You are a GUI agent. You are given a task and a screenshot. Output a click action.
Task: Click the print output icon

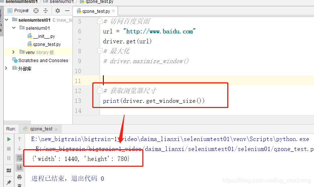point(19,177)
